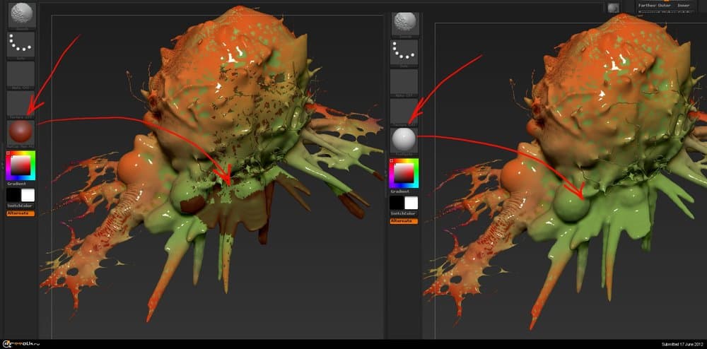The height and width of the screenshot is (349, 707).
Task: Click the Texture Off slot in right panel
Action: (x=404, y=111)
